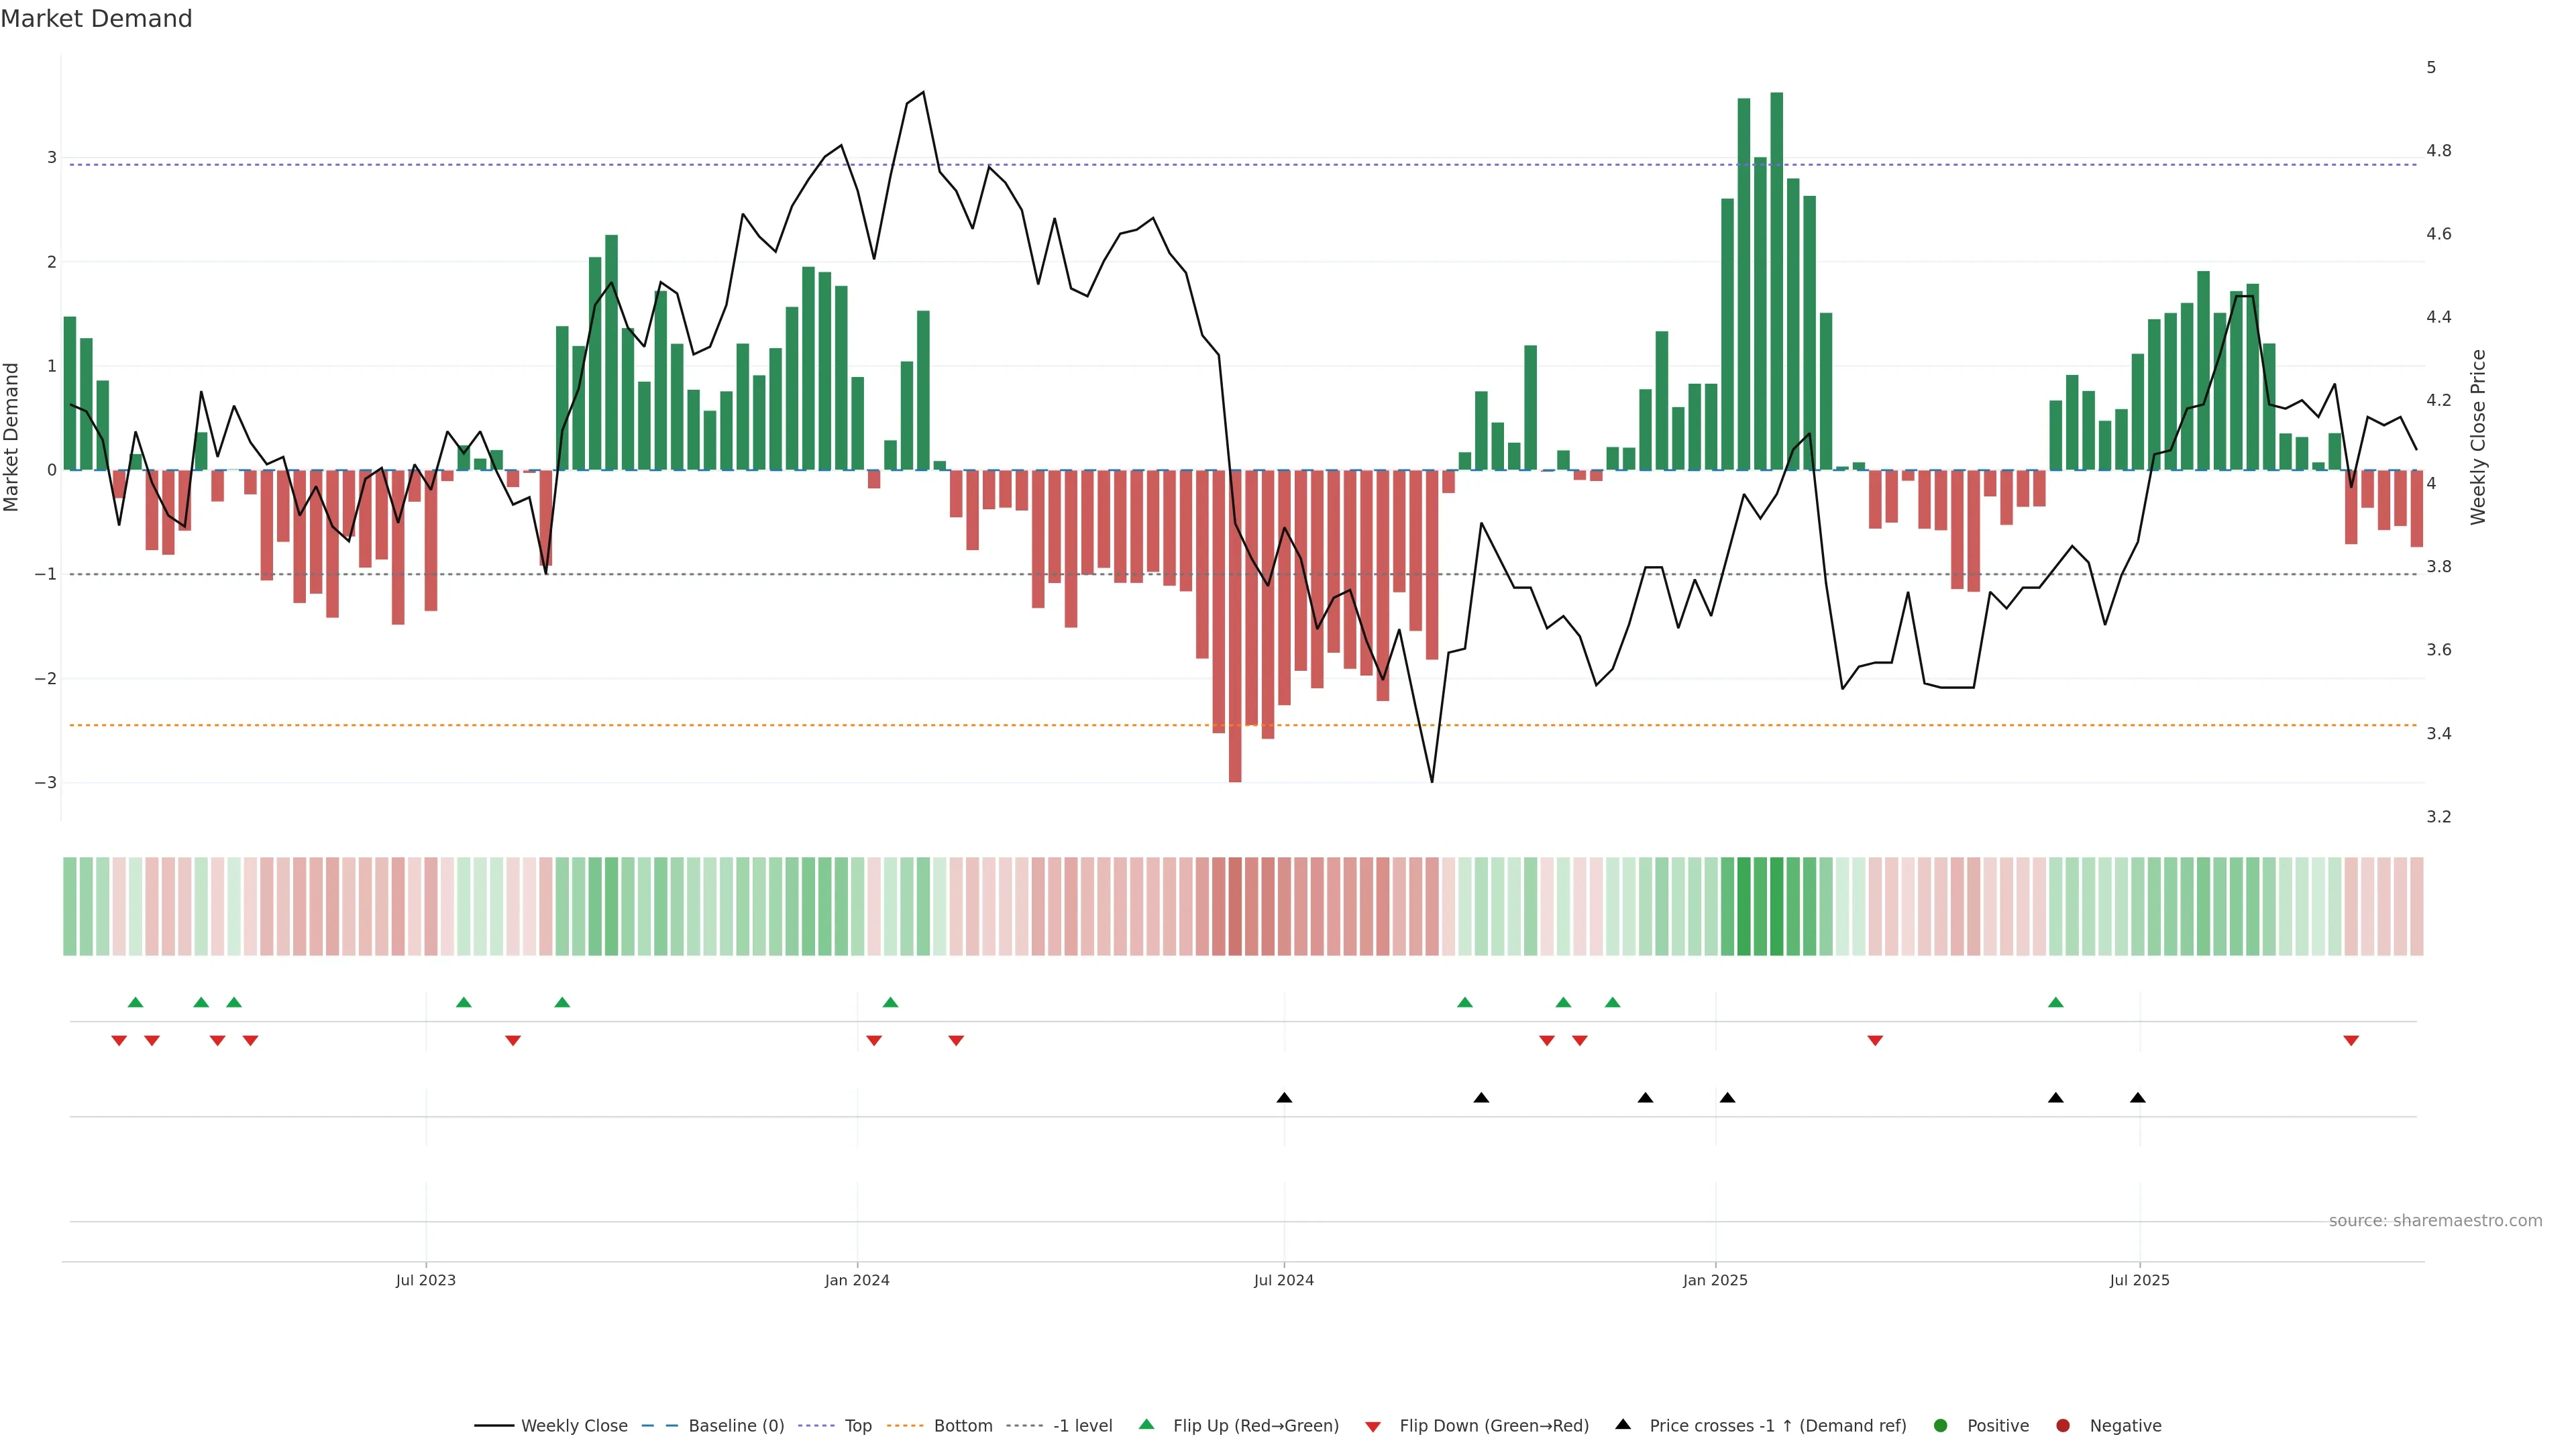Image resolution: width=2576 pixels, height=1449 pixels.
Task: Click the -1 level legend entry
Action: [1082, 1425]
